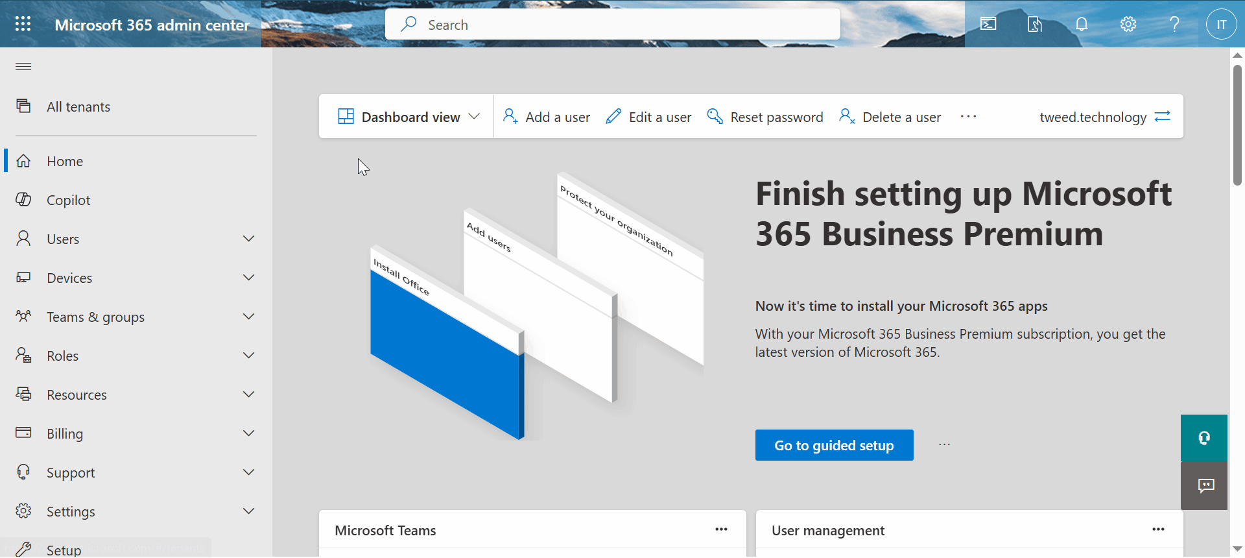This screenshot has width=1245, height=558.
Task: Click the page vertical scrollbar thumb
Action: (1237, 125)
